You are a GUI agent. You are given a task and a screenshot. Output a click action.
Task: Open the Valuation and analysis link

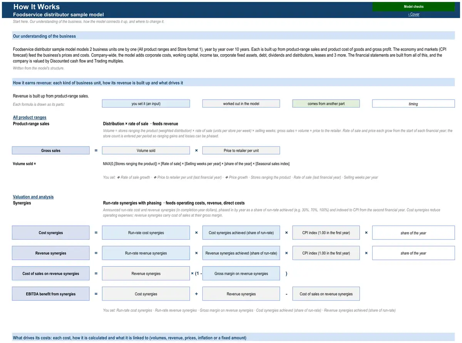33,197
